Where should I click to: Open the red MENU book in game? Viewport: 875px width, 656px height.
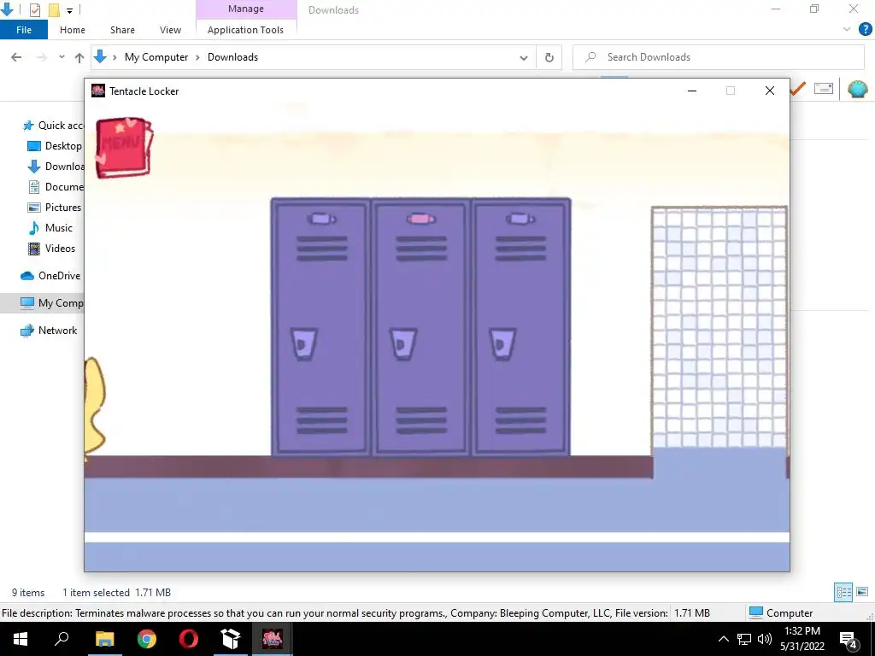click(x=124, y=148)
